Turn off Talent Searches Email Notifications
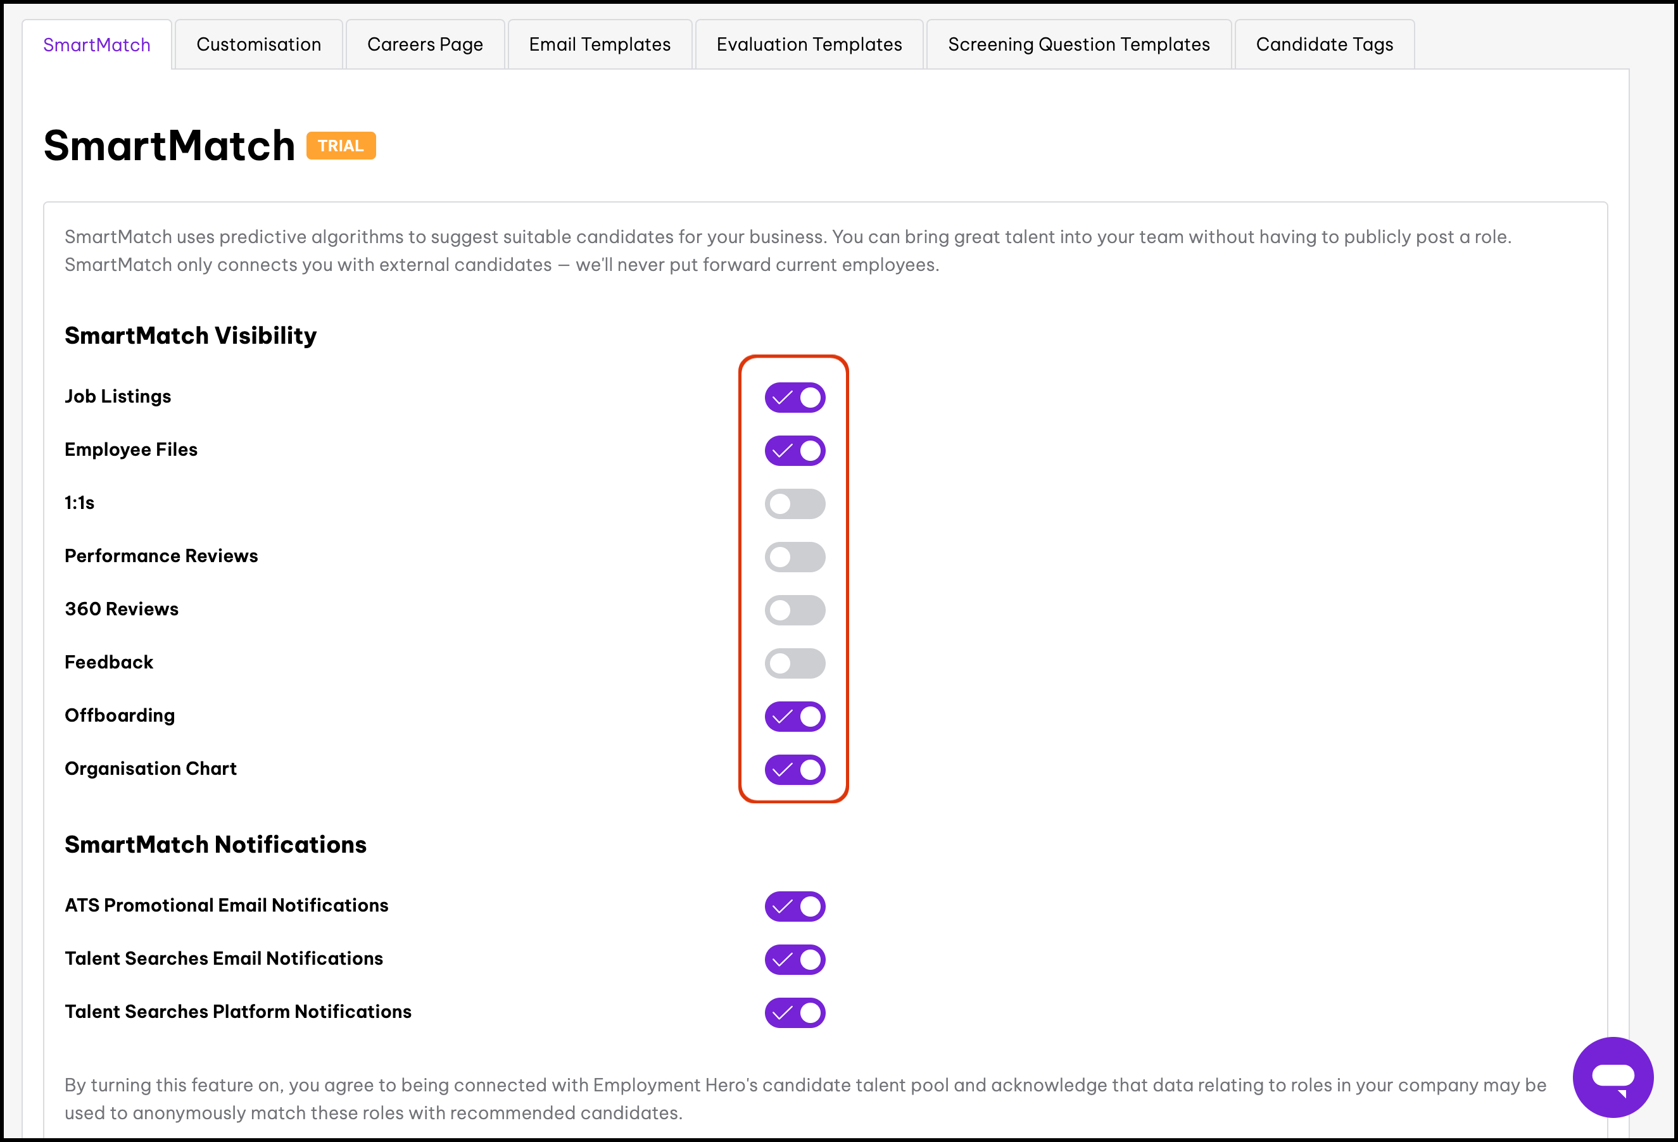Image resolution: width=1678 pixels, height=1142 pixels. (x=794, y=959)
